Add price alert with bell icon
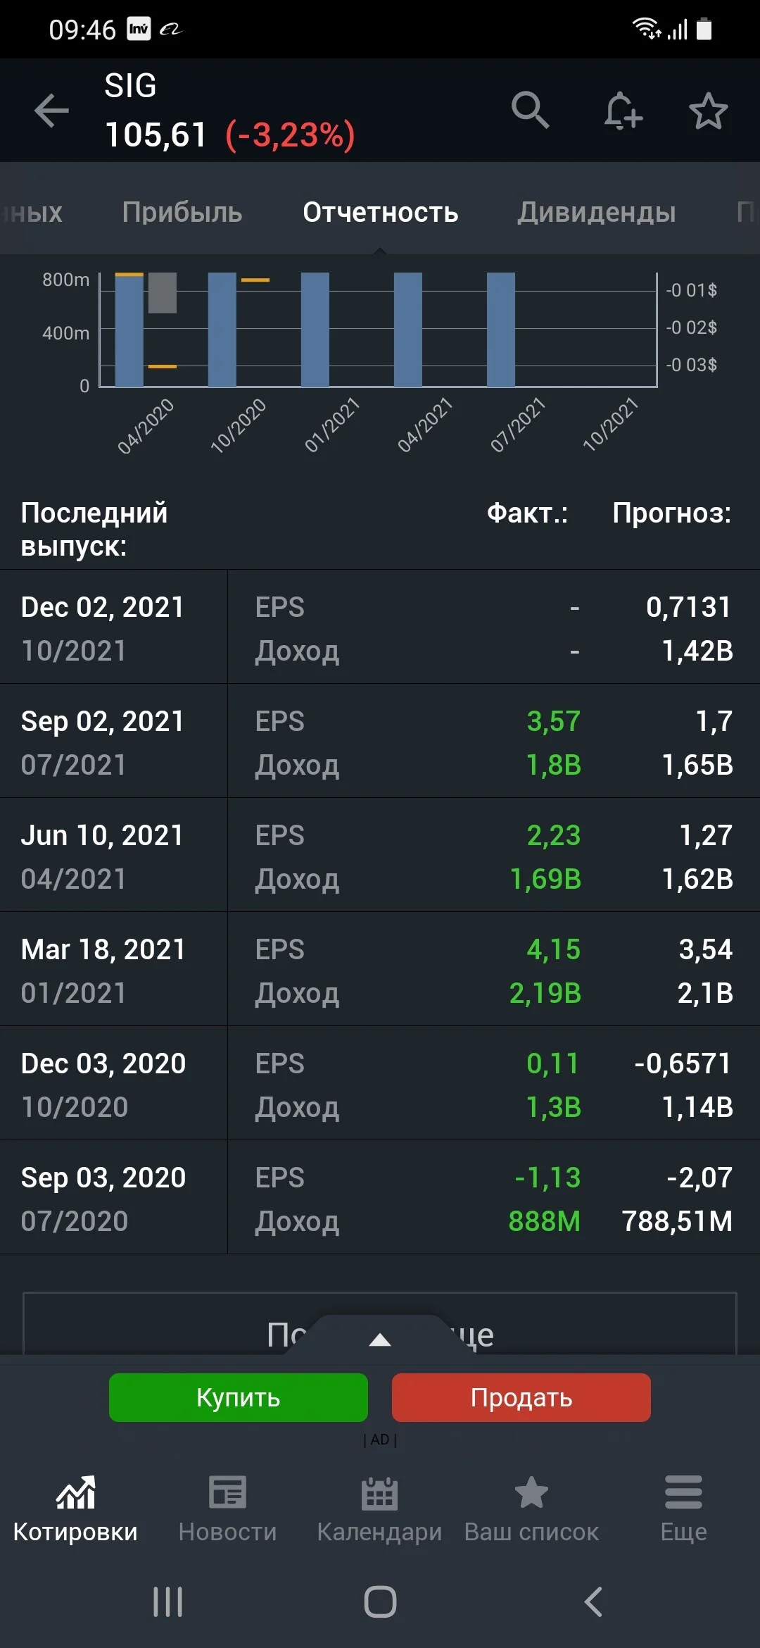This screenshot has height=1648, width=760. point(623,111)
